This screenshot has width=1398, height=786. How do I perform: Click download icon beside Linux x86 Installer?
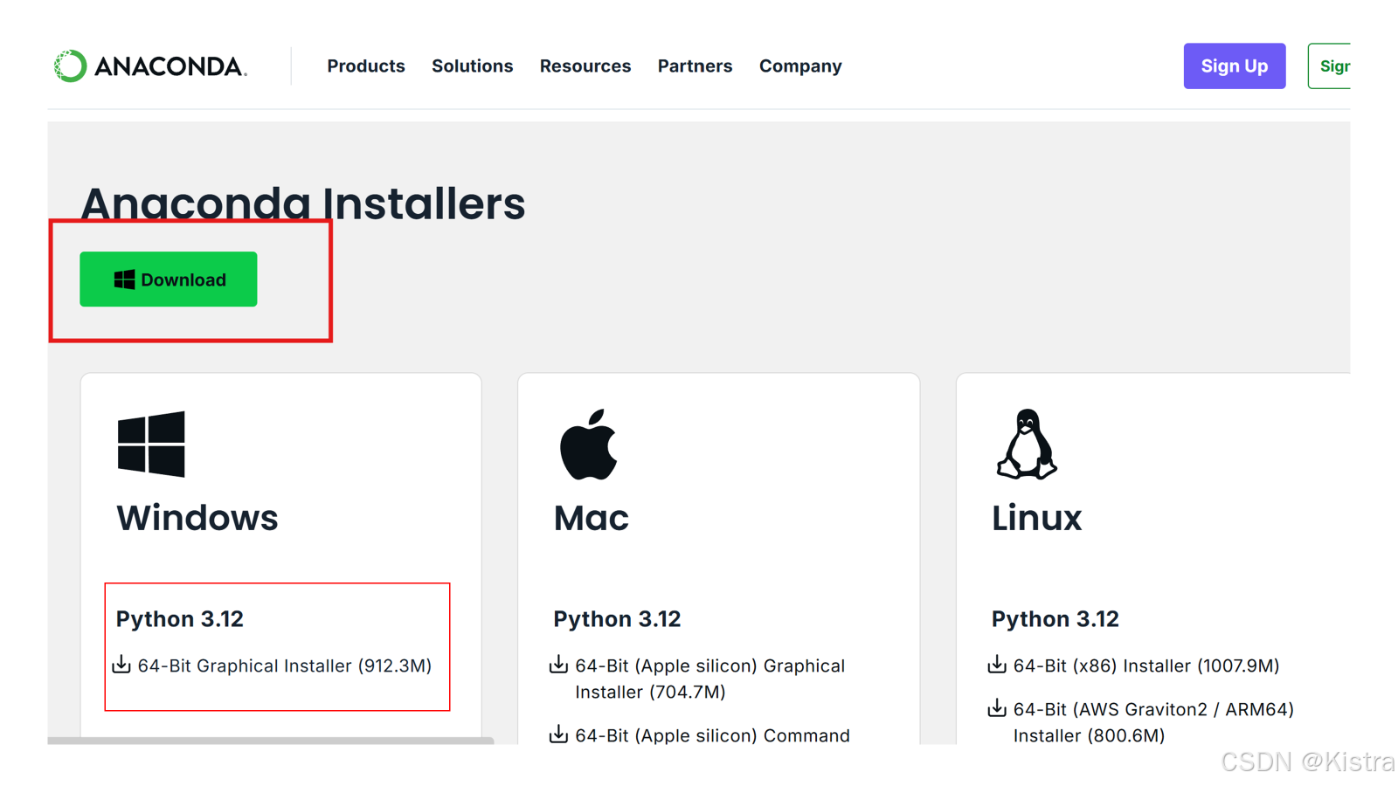point(997,665)
